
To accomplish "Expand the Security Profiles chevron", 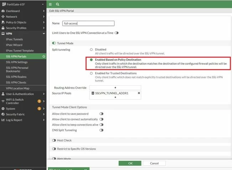I will click(43, 28).
